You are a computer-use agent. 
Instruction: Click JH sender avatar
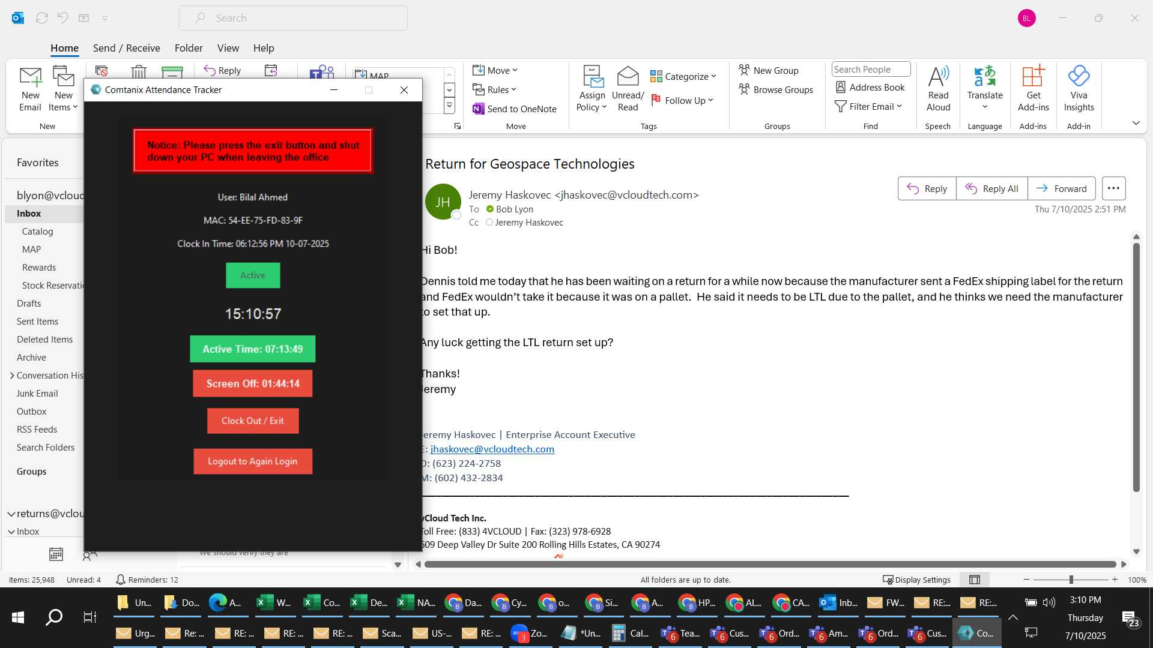pyautogui.click(x=443, y=202)
